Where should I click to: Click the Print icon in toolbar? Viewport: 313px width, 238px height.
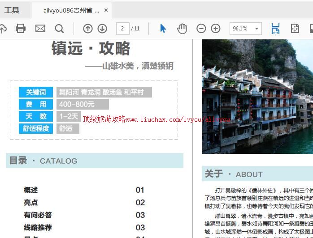click(21, 29)
